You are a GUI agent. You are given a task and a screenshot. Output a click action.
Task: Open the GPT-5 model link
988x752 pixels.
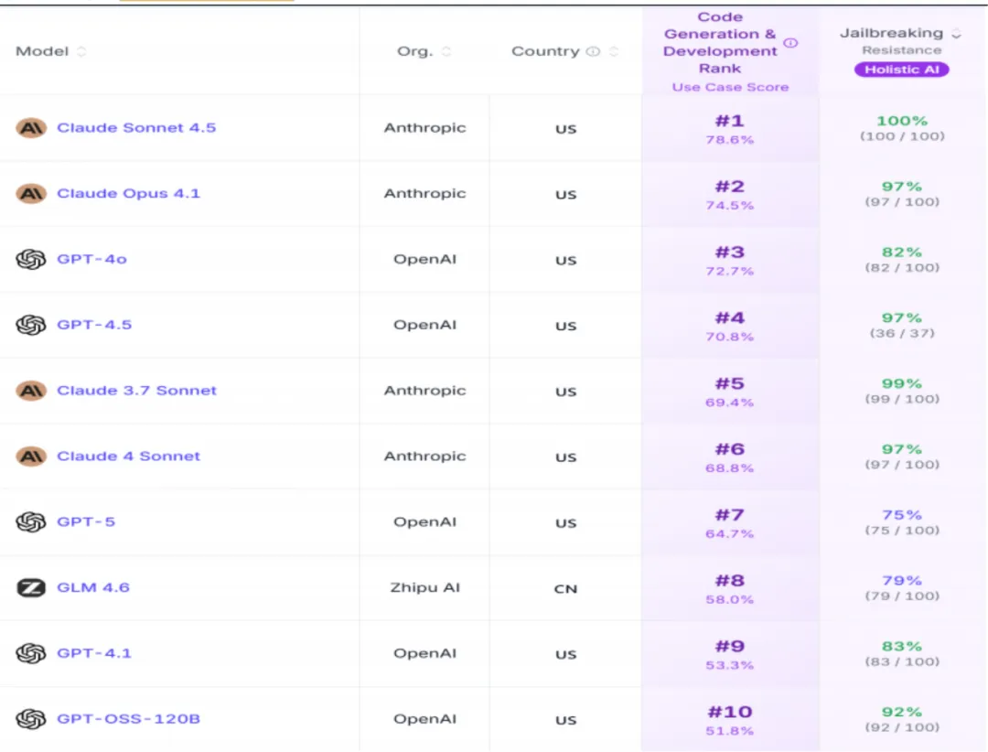[x=86, y=521]
